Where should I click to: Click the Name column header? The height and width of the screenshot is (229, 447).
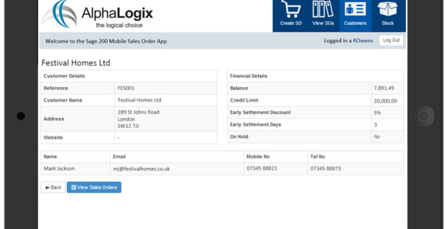[x=50, y=157]
